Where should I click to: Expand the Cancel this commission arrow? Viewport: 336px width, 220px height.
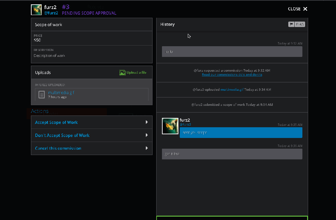146,148
